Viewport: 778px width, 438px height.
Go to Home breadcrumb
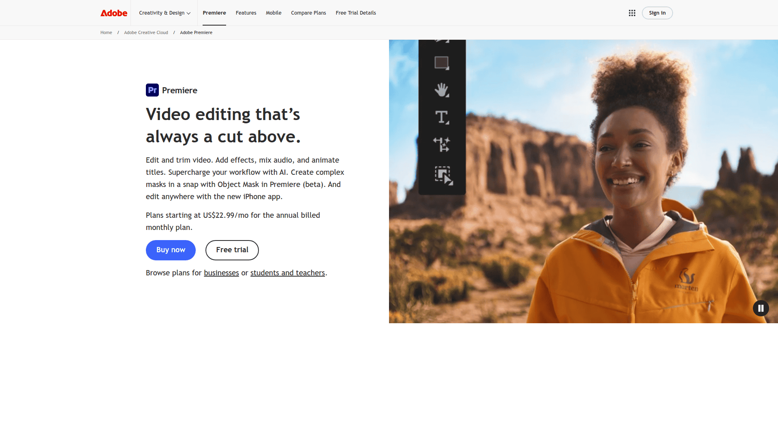[106, 32]
